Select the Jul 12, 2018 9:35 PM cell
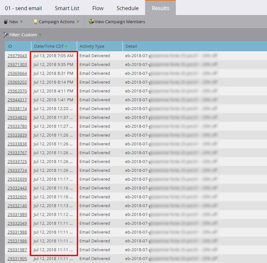 click(53, 65)
